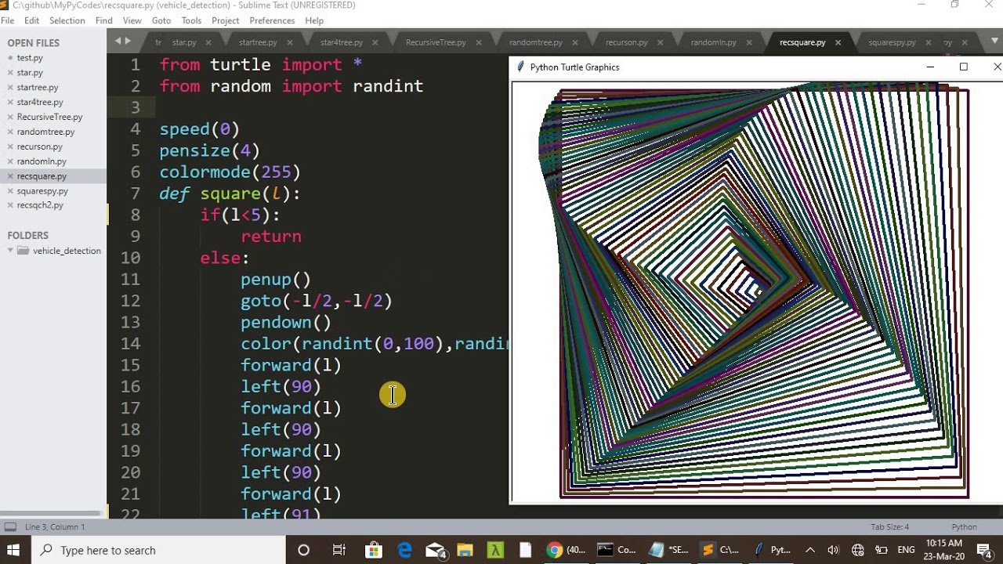Viewport: 1003px width, 564px height.
Task: Click the Cortana circle icon
Action: pos(303,550)
